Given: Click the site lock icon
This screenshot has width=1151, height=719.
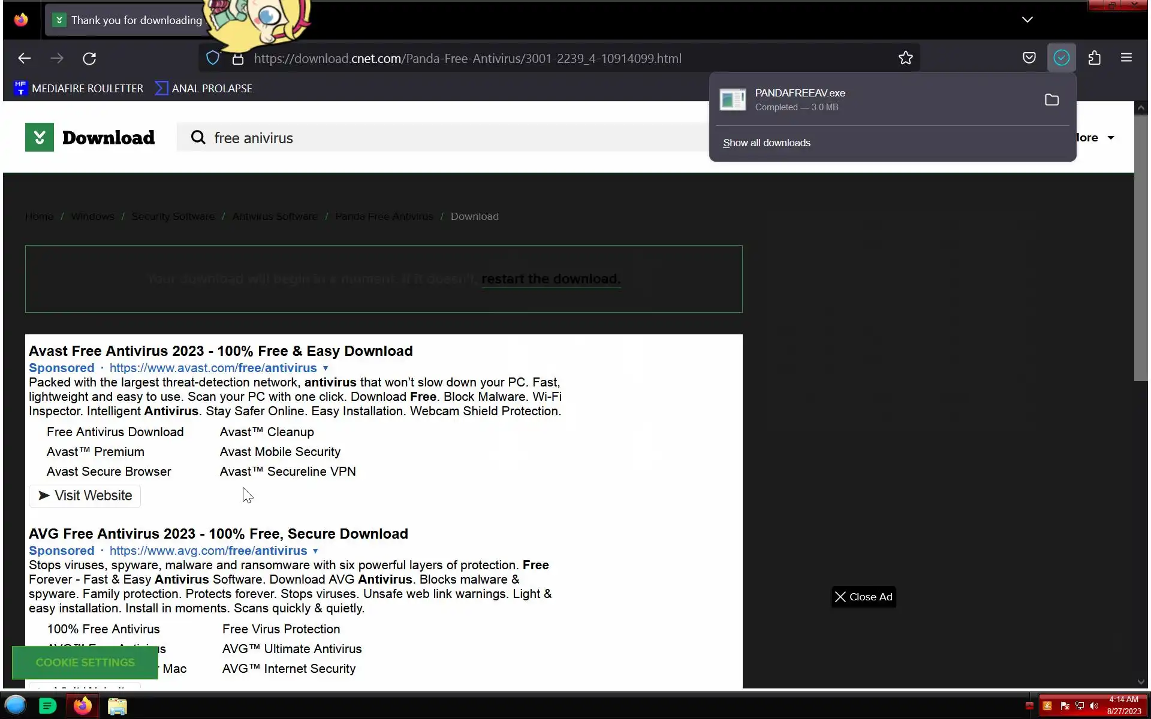Looking at the screenshot, I should tap(238, 59).
